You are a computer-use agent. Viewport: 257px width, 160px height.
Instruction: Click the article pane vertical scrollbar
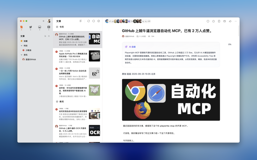point(239,31)
